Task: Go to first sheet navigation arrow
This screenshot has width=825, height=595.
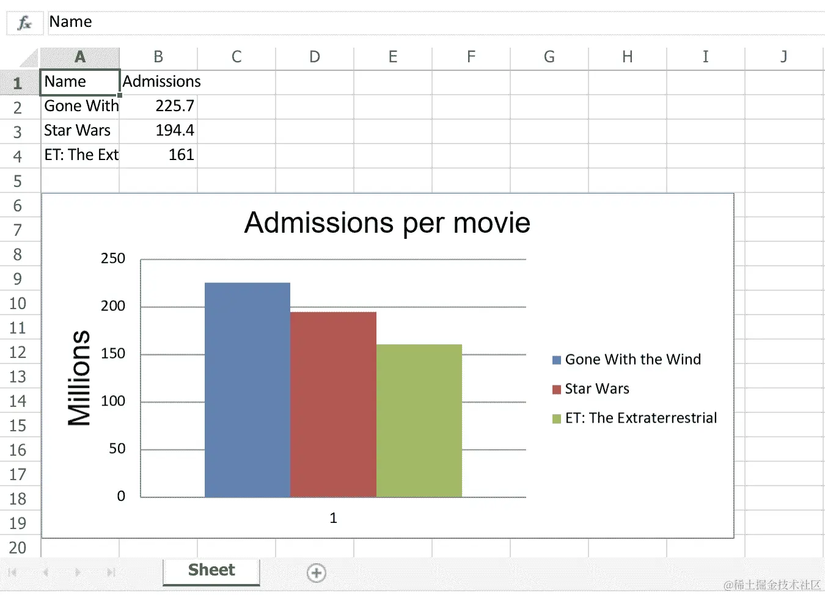Action: point(13,572)
